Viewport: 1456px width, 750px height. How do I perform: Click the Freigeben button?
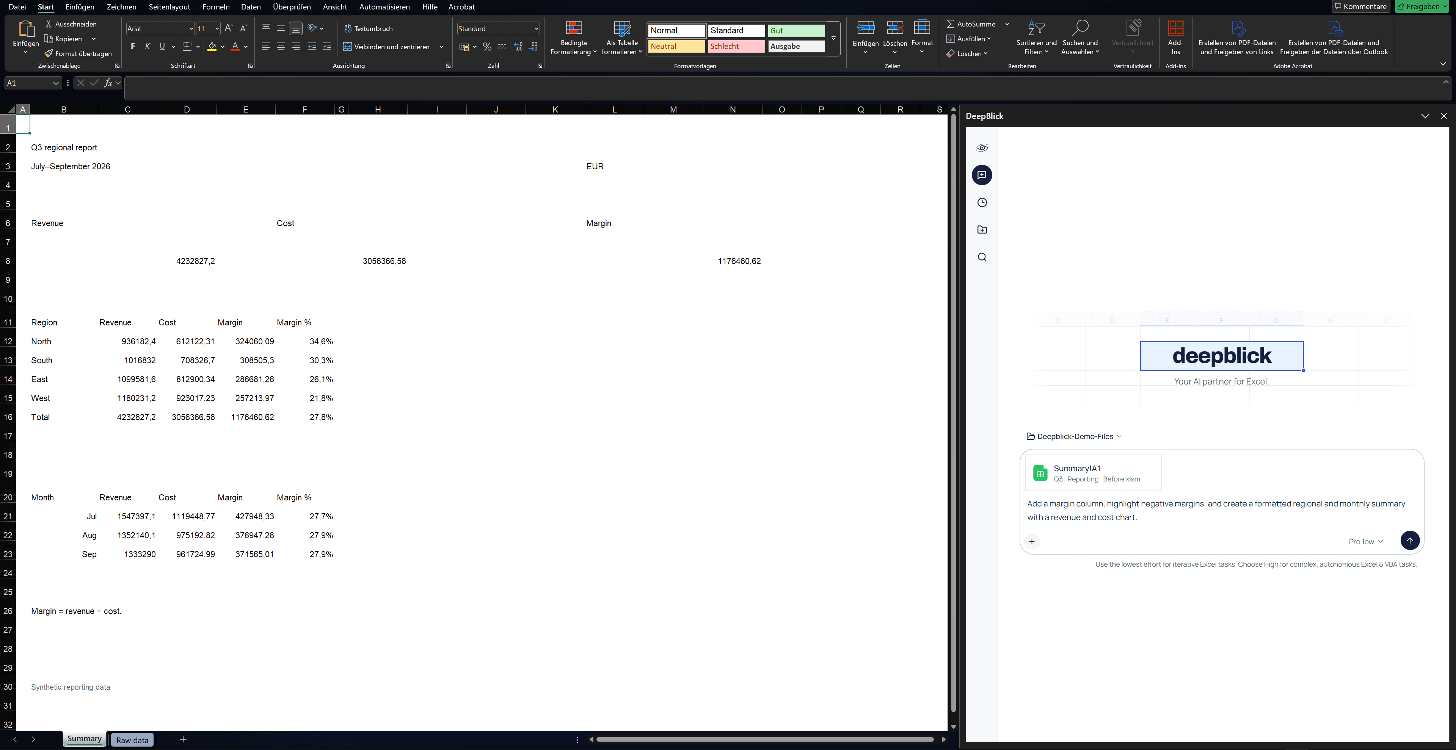coord(1421,7)
